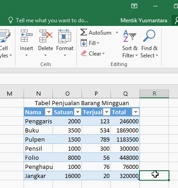This screenshot has width=178, height=188.
Task: Open the Total column filter dropdown
Action: tap(135, 112)
